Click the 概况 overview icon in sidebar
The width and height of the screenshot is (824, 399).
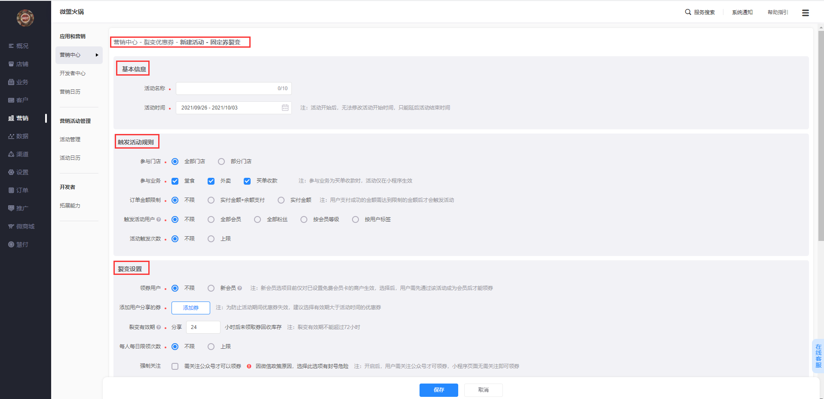(x=11, y=46)
